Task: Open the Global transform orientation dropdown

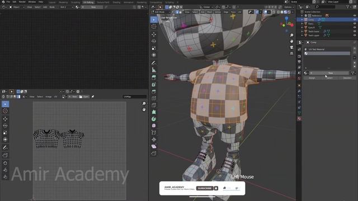Action: tap(206, 7)
